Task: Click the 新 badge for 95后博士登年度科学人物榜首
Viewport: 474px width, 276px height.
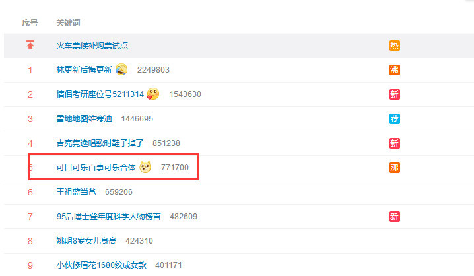Action: [395, 217]
